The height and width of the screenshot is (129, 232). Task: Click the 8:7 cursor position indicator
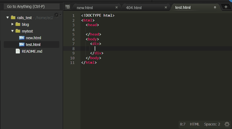pos(183,124)
